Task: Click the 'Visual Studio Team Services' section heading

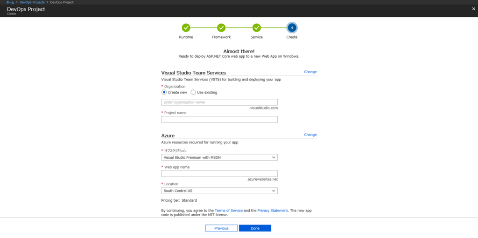Action: point(194,73)
